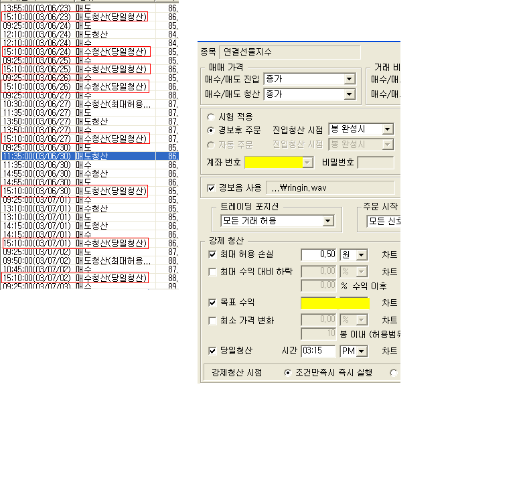
Task: Select the 10:30:00(03/06/27) 매수청산 row
Action: tap(80, 104)
